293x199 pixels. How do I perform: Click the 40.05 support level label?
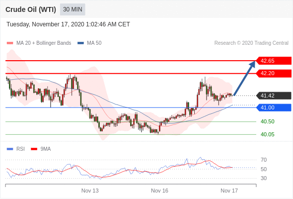(x=267, y=134)
